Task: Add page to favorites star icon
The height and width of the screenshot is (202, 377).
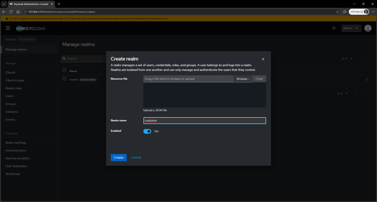Action: coord(338,12)
